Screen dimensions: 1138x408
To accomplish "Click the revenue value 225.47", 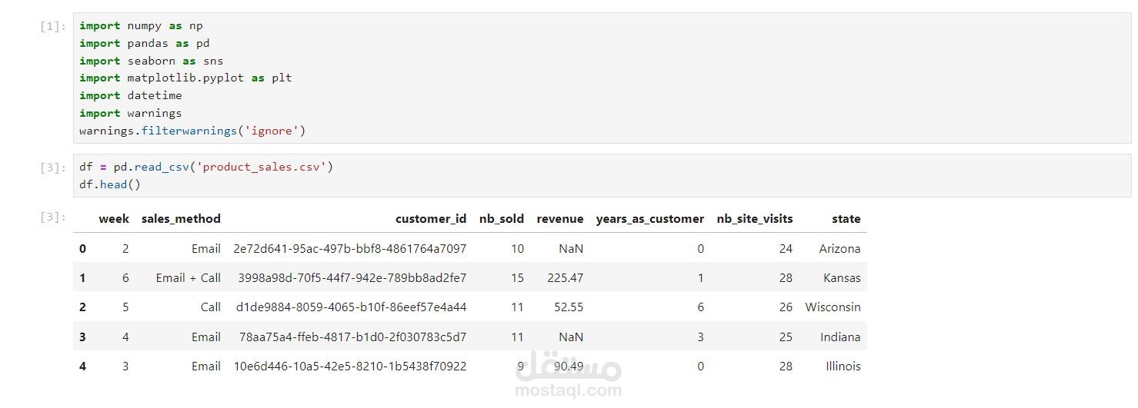I will click(565, 278).
